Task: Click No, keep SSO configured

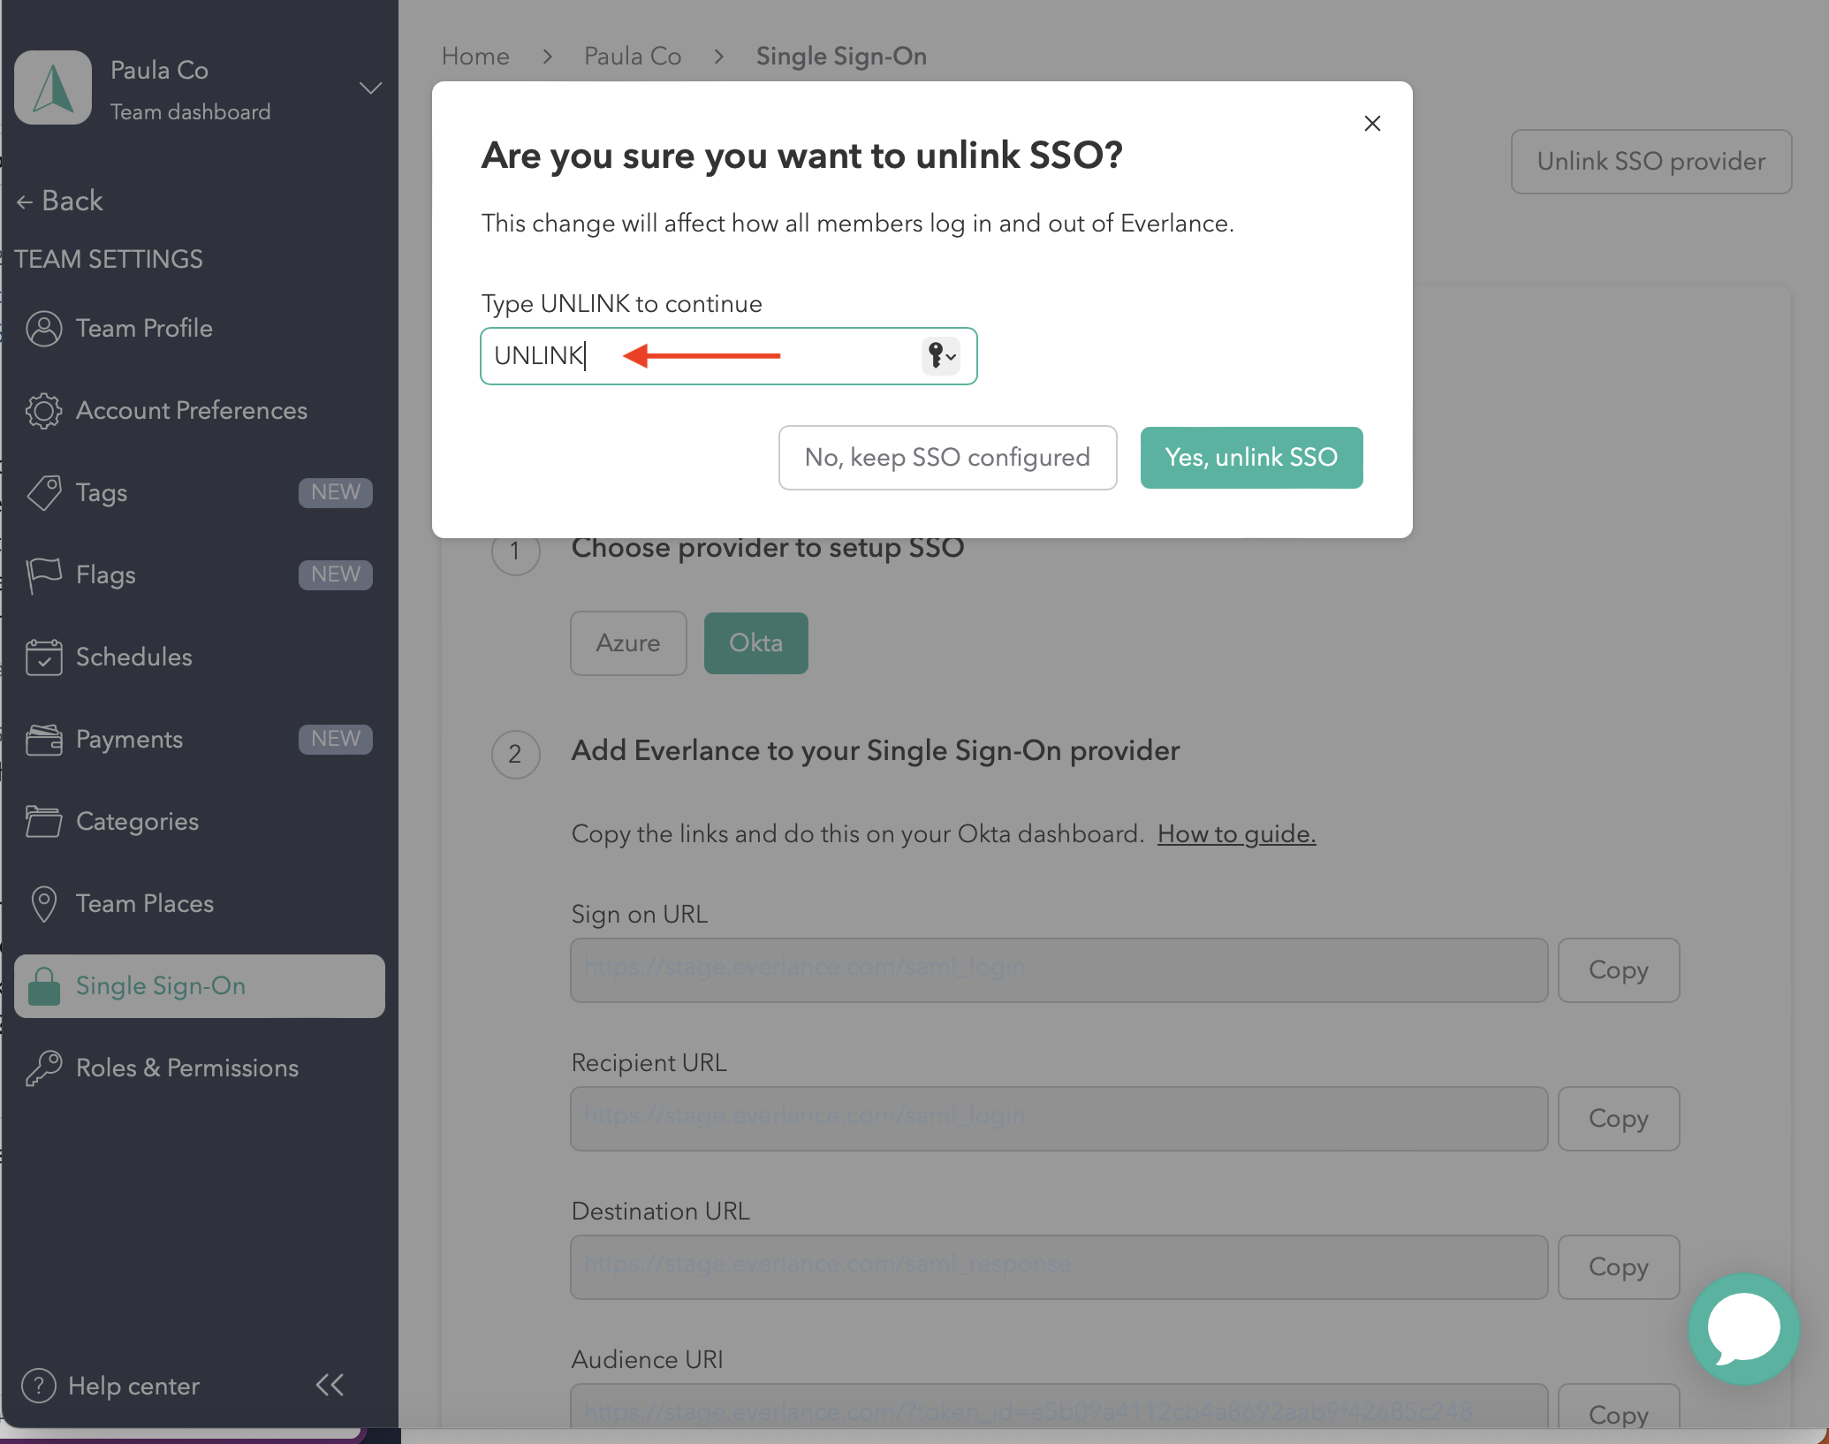Action: [x=947, y=458]
